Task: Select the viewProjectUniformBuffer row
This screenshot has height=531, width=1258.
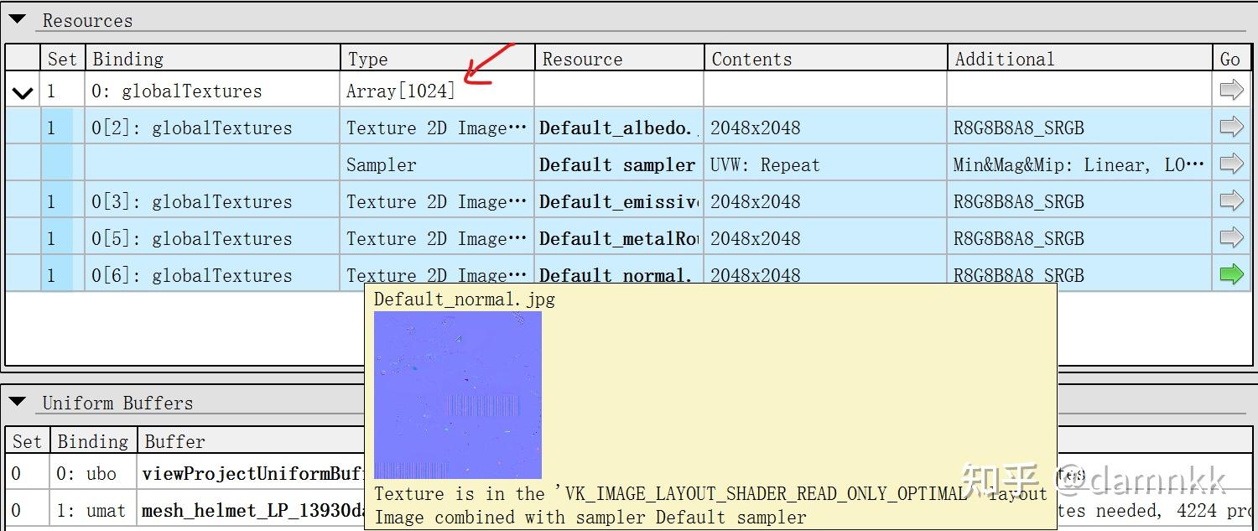Action: [x=252, y=473]
